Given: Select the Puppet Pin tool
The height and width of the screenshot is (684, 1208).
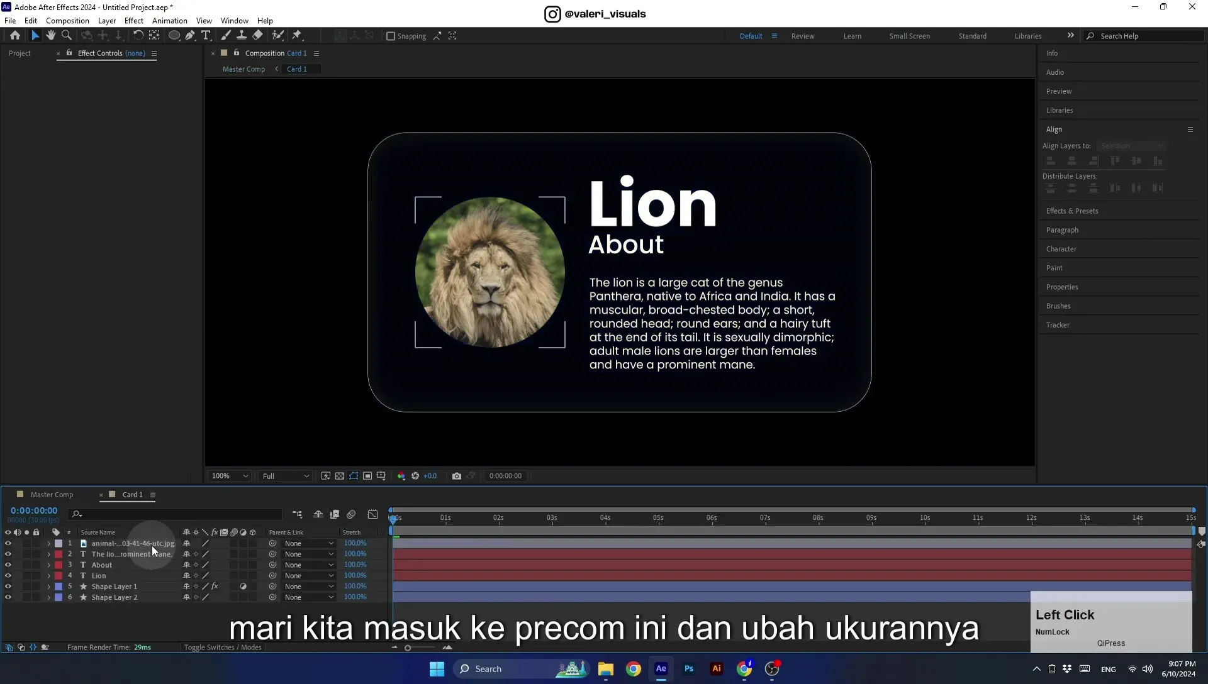Looking at the screenshot, I should 297,36.
